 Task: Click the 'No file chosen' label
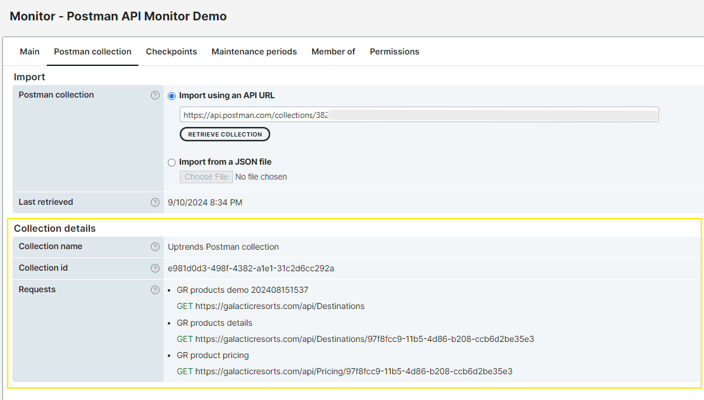coord(261,177)
